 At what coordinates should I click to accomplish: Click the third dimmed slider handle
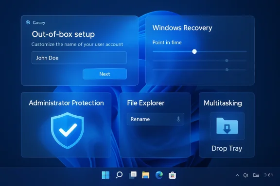(227, 70)
